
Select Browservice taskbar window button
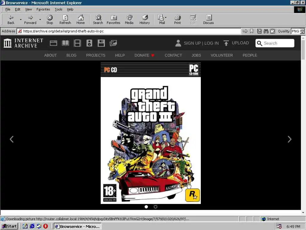(77, 226)
